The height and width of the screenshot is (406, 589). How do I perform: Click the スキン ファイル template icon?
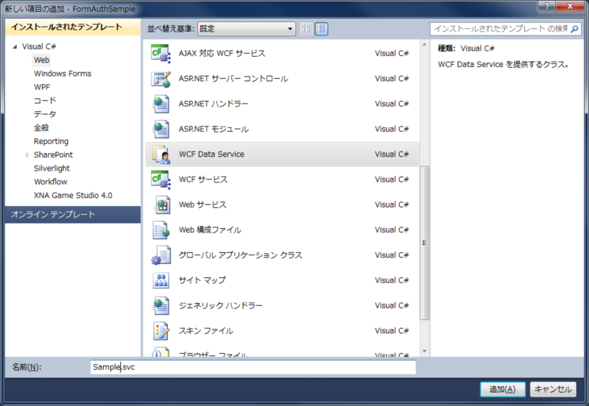click(161, 330)
